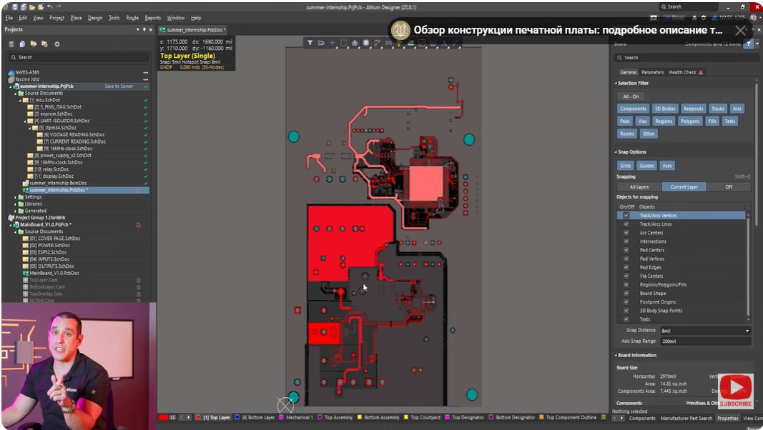Click the All - On selection filter button
The width and height of the screenshot is (763, 430).
click(631, 96)
